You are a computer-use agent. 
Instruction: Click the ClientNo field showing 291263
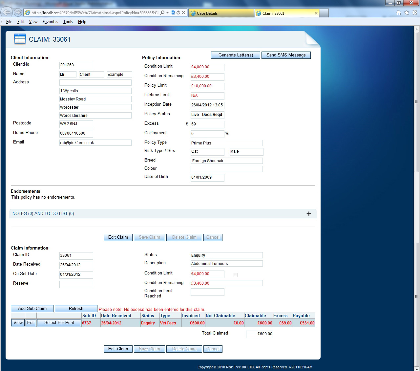[76, 65]
